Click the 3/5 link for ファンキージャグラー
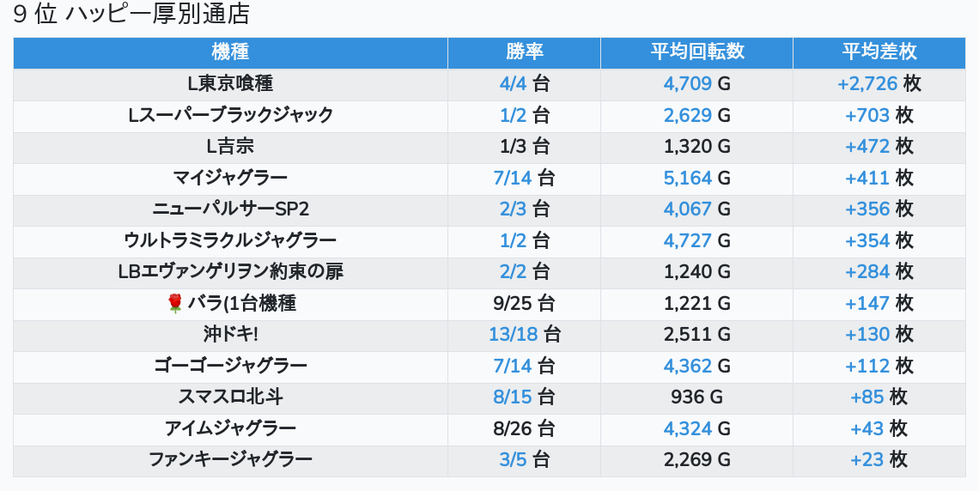The image size is (979, 491). pyautogui.click(x=513, y=460)
